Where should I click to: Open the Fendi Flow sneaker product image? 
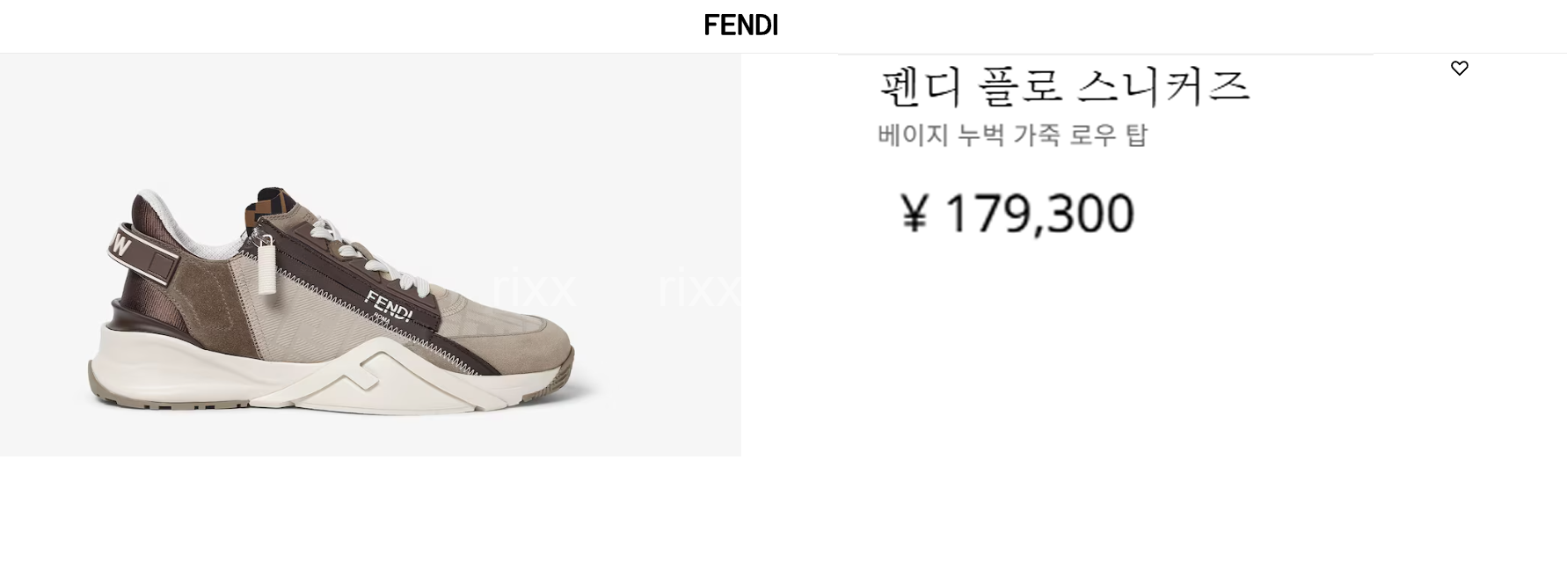click(x=370, y=254)
